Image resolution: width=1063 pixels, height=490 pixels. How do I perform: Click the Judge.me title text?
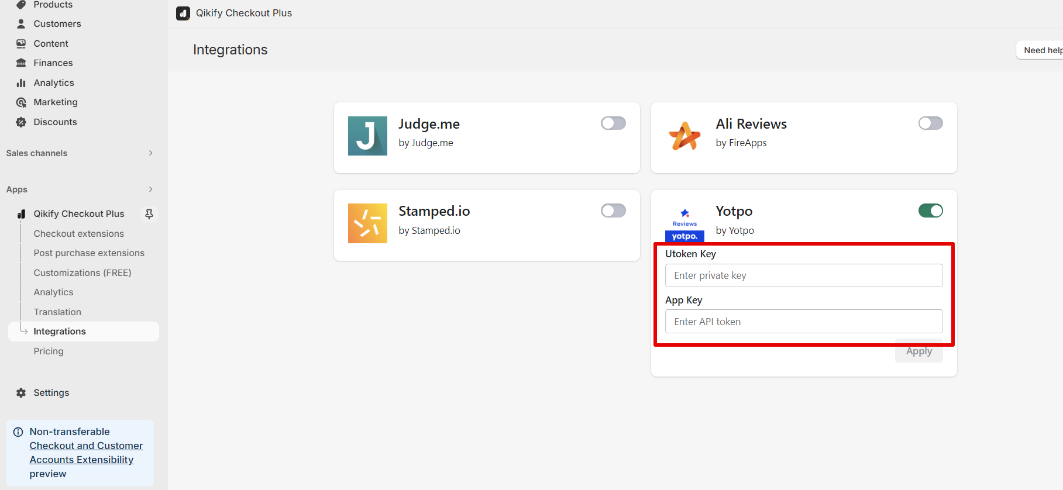[x=429, y=124]
